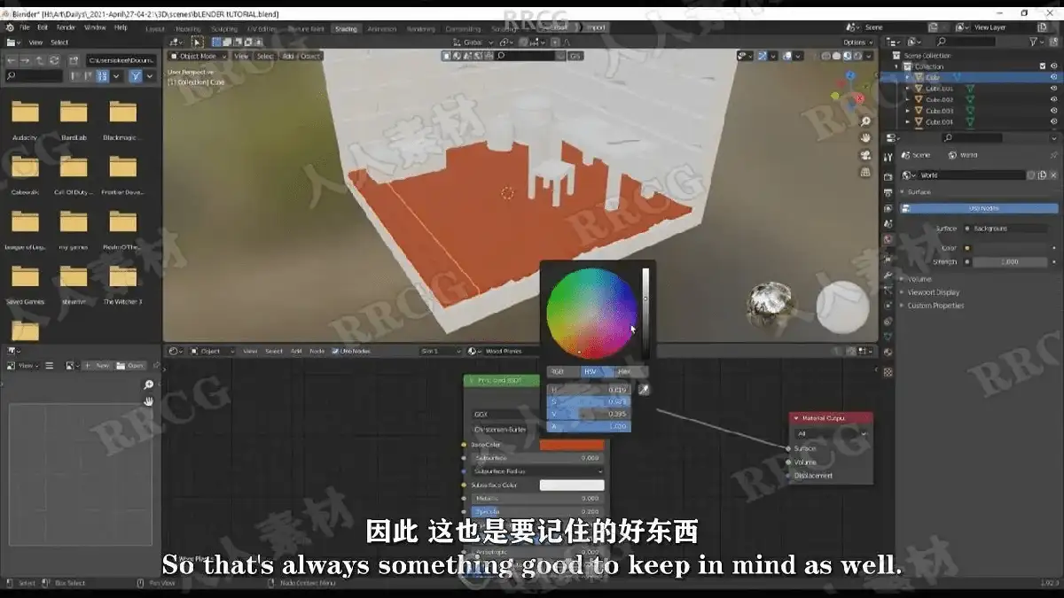The width and height of the screenshot is (1064, 598).
Task: Click the select box cursor tool icon
Action: [x=197, y=42]
